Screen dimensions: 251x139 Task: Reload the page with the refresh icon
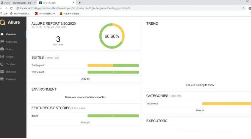pos(11,8)
